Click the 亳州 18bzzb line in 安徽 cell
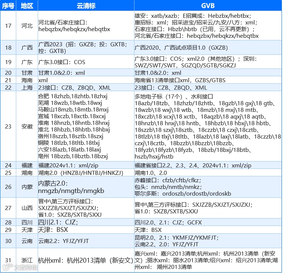The image size is (283, 273). click(73, 156)
